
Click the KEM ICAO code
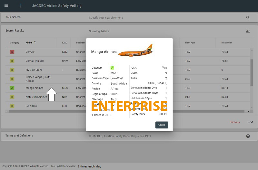(x=65, y=52)
